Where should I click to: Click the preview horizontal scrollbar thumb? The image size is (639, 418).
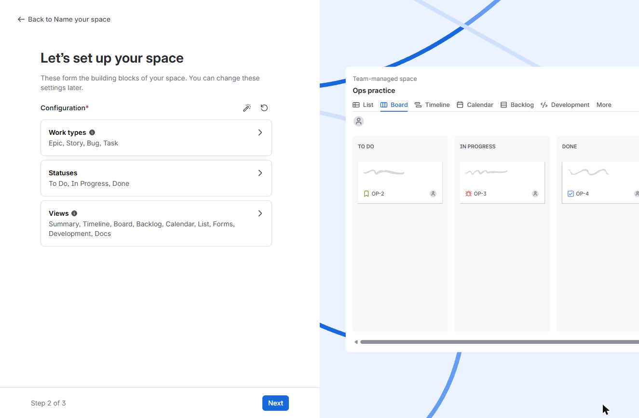(x=500, y=342)
